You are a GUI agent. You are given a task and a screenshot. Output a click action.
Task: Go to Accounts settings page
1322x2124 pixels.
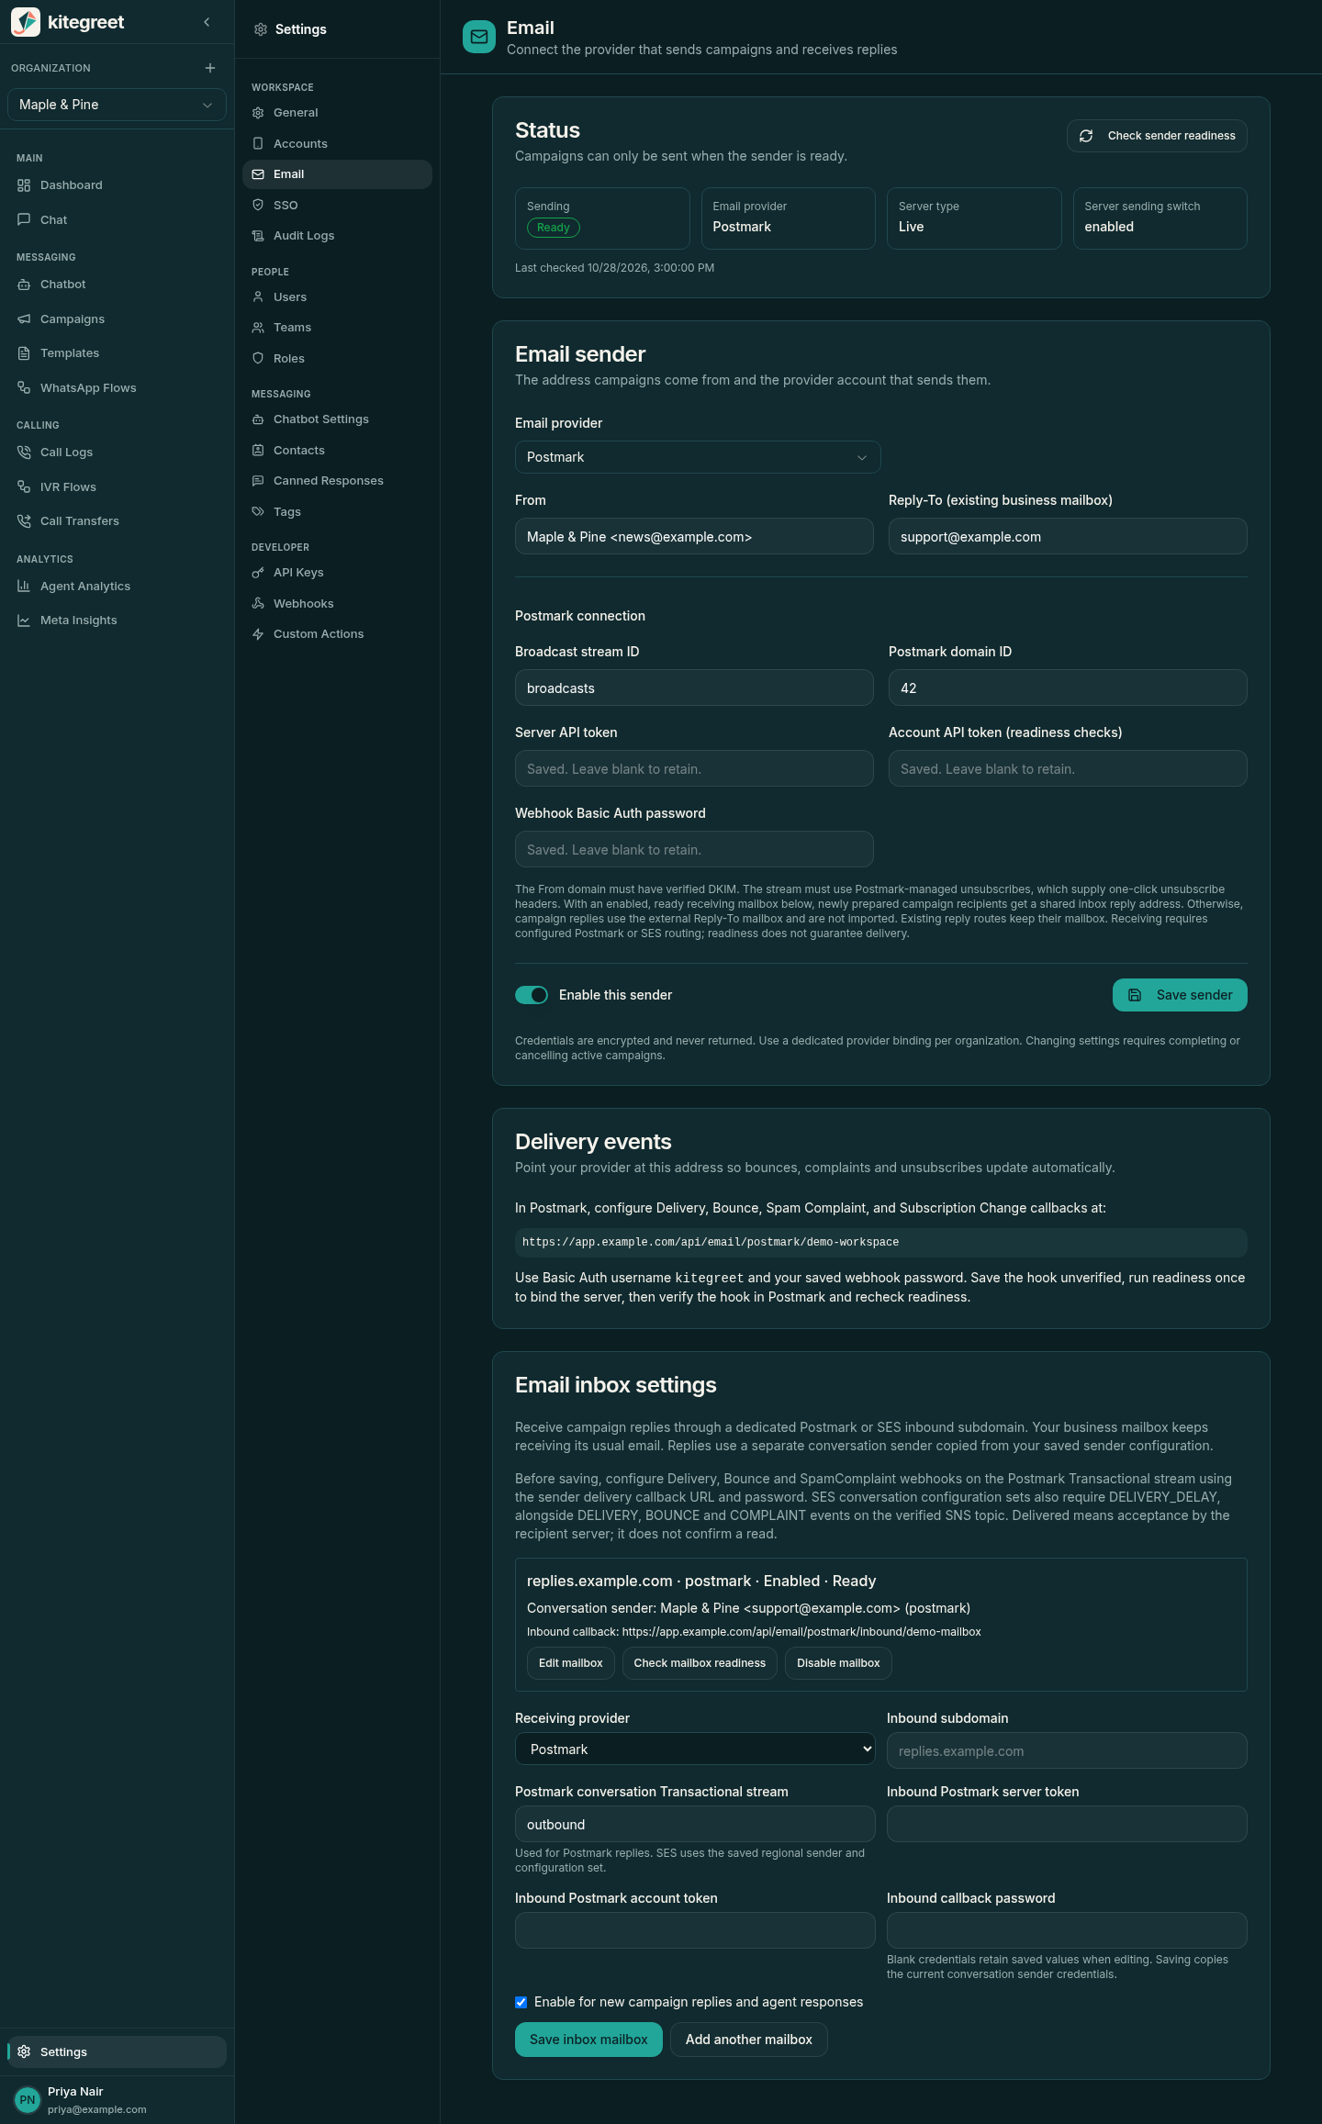coord(337,144)
